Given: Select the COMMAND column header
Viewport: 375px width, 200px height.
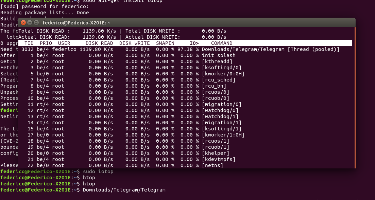Looking at the screenshot, I should point(221,43).
